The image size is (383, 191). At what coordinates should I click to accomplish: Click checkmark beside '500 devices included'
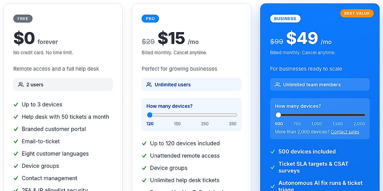[x=273, y=151]
